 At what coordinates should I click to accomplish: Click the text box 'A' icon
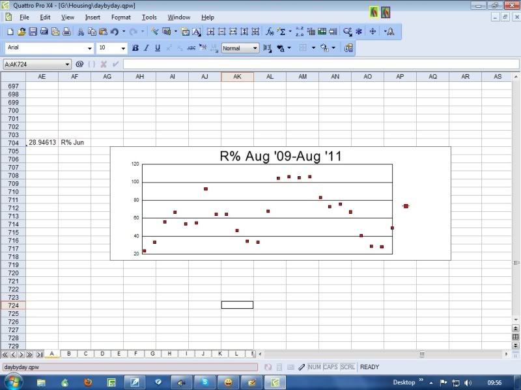point(197,31)
